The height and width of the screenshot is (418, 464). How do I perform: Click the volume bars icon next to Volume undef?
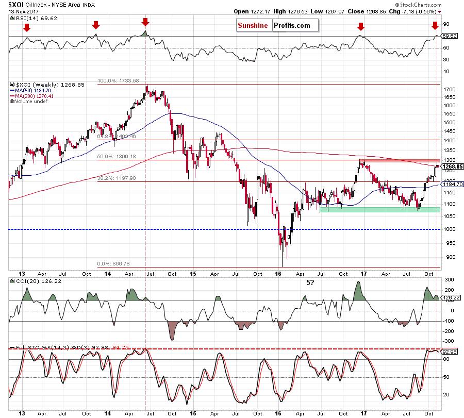click(12, 102)
